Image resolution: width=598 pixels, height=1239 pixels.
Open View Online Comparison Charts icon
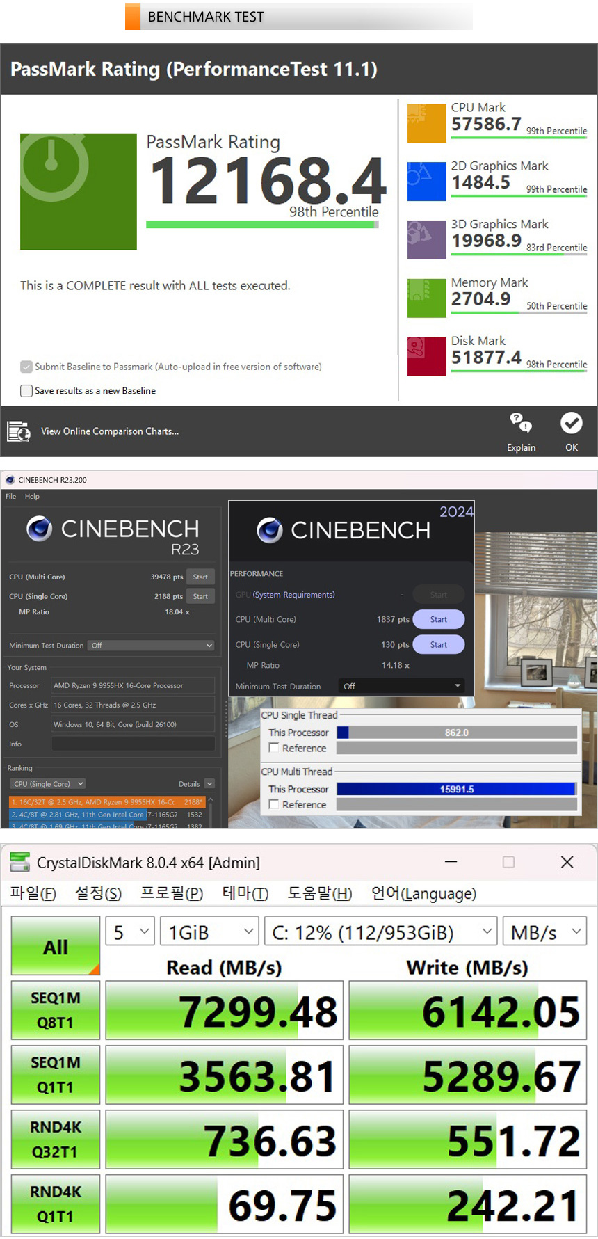[x=19, y=431]
